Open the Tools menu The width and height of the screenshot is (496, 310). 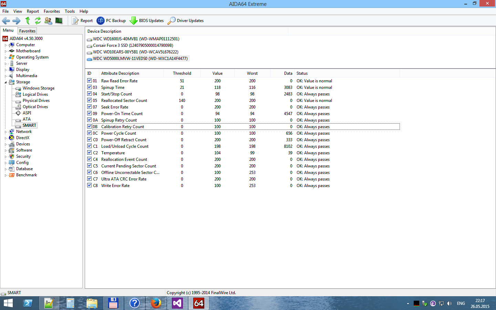click(70, 11)
